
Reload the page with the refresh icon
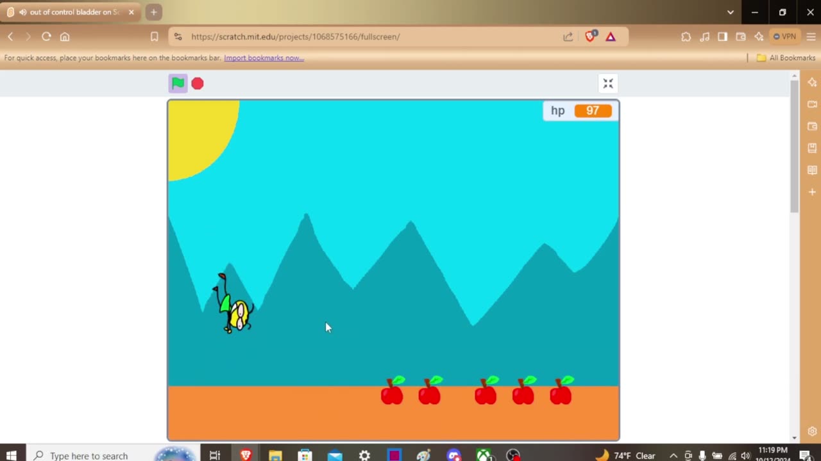coord(46,36)
